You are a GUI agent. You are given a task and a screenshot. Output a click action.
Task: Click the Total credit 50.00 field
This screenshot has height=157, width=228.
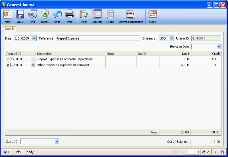pos(205,132)
